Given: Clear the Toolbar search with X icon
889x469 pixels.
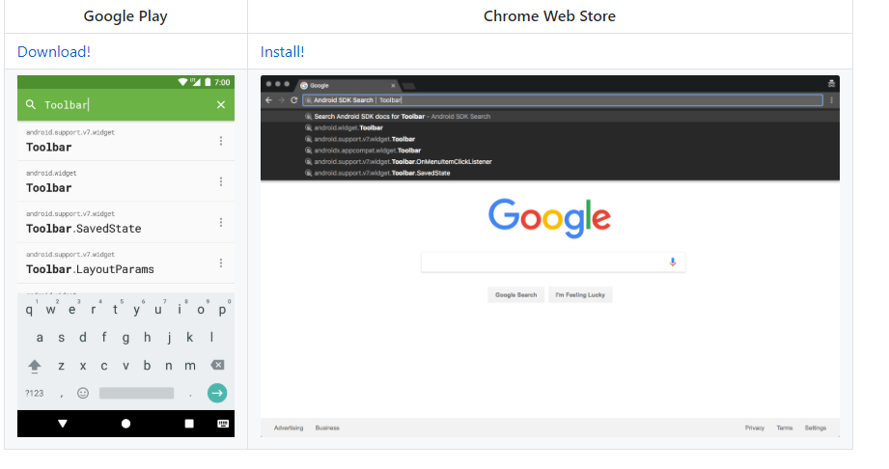Looking at the screenshot, I should coord(221,104).
